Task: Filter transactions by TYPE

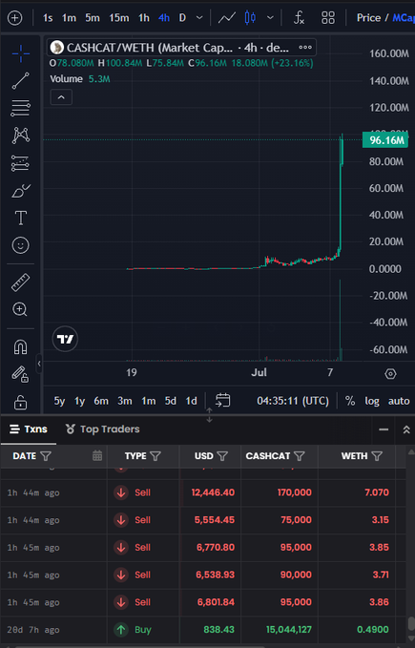Action: pyautogui.click(x=156, y=456)
